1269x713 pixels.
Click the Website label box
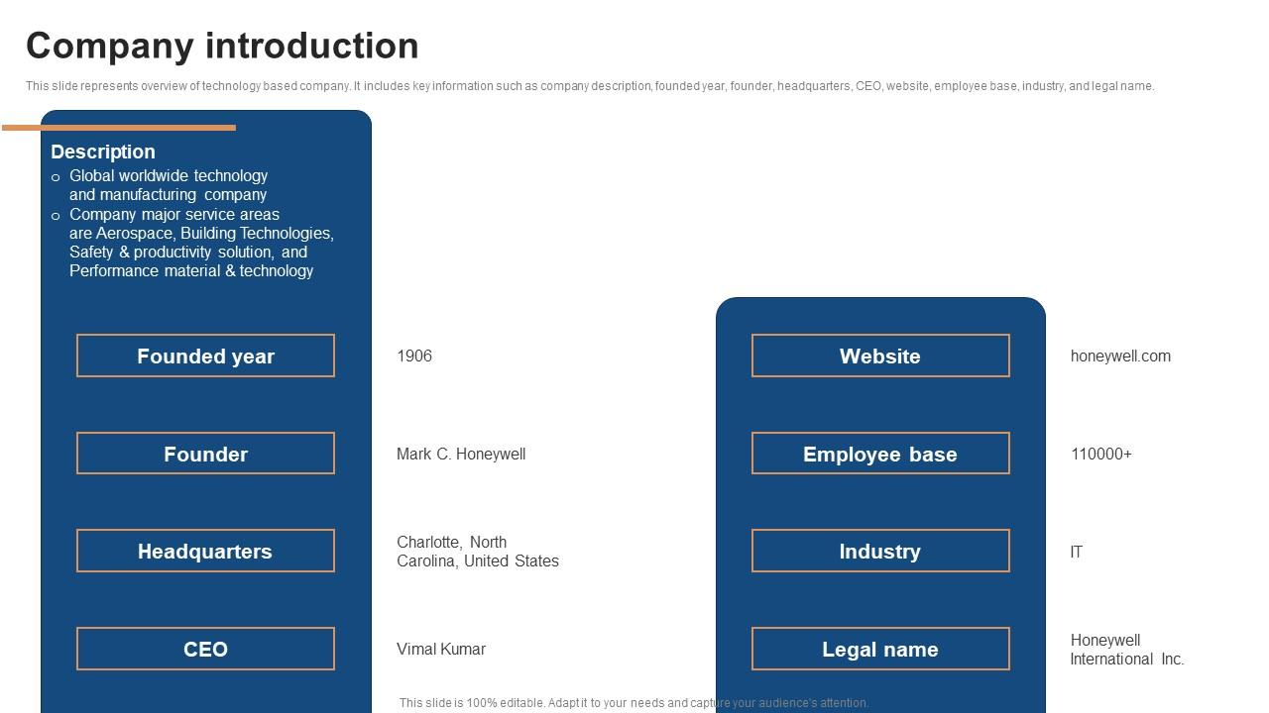(880, 356)
